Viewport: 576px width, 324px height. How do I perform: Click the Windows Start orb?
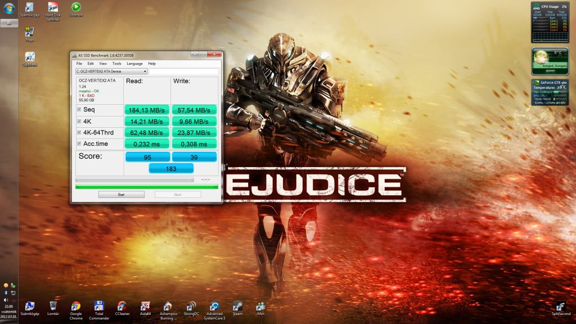(x=9, y=8)
